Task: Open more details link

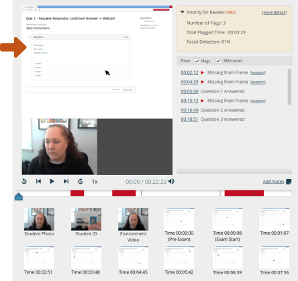Action: tap(275, 13)
